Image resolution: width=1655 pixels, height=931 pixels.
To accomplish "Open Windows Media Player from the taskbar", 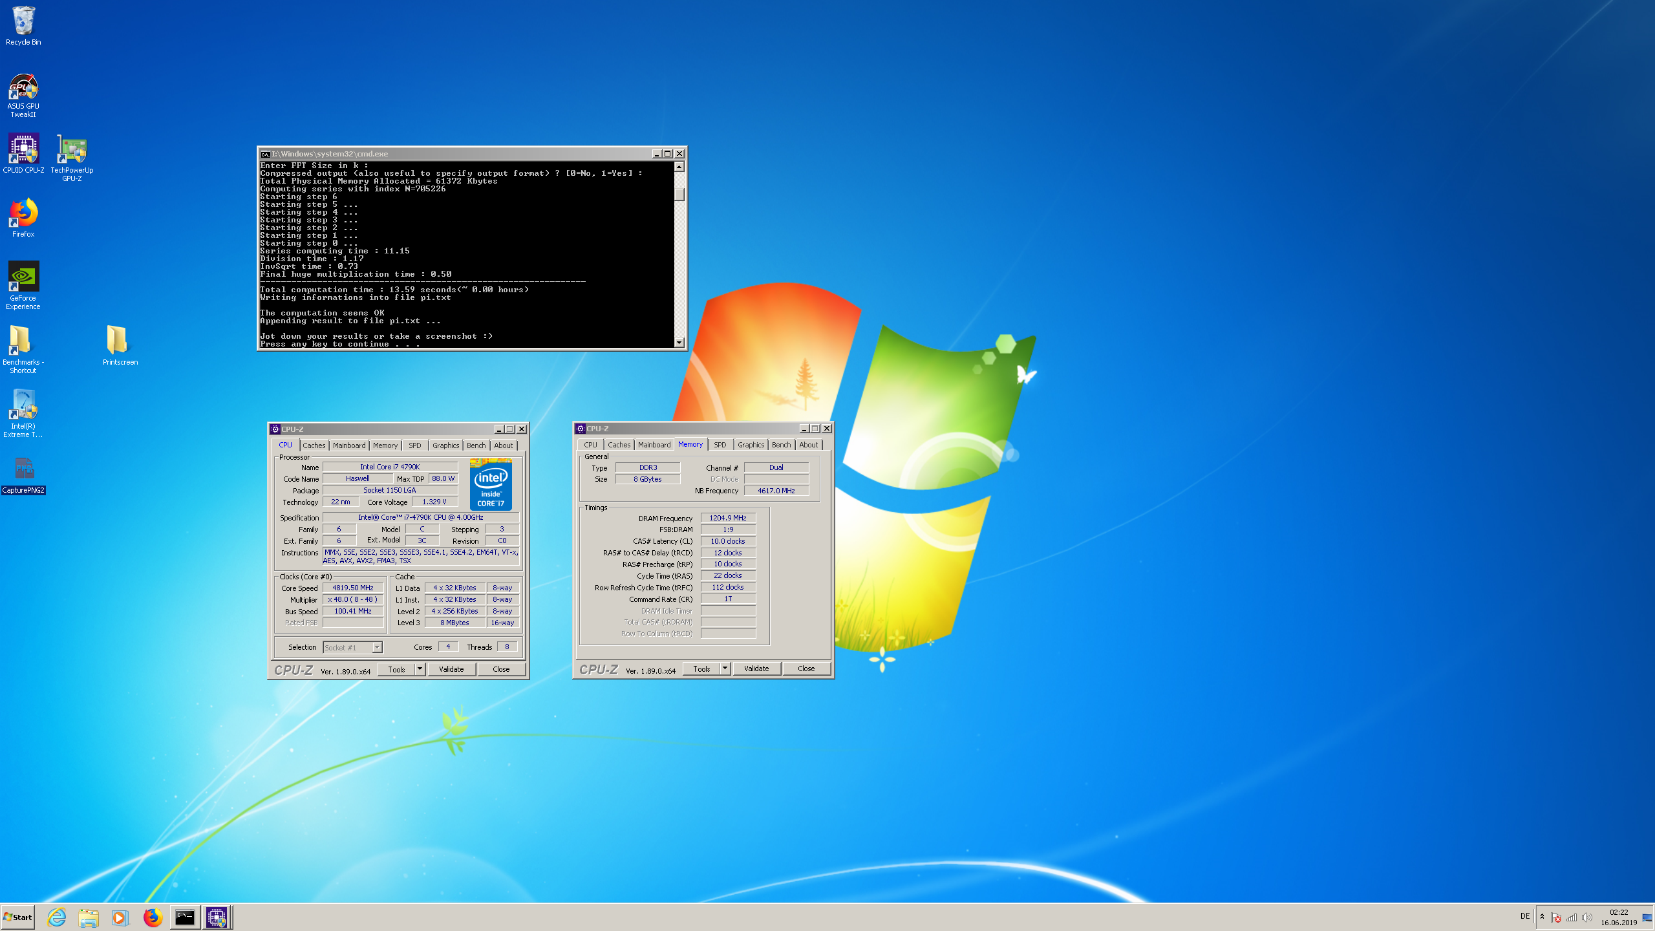I will 120,917.
